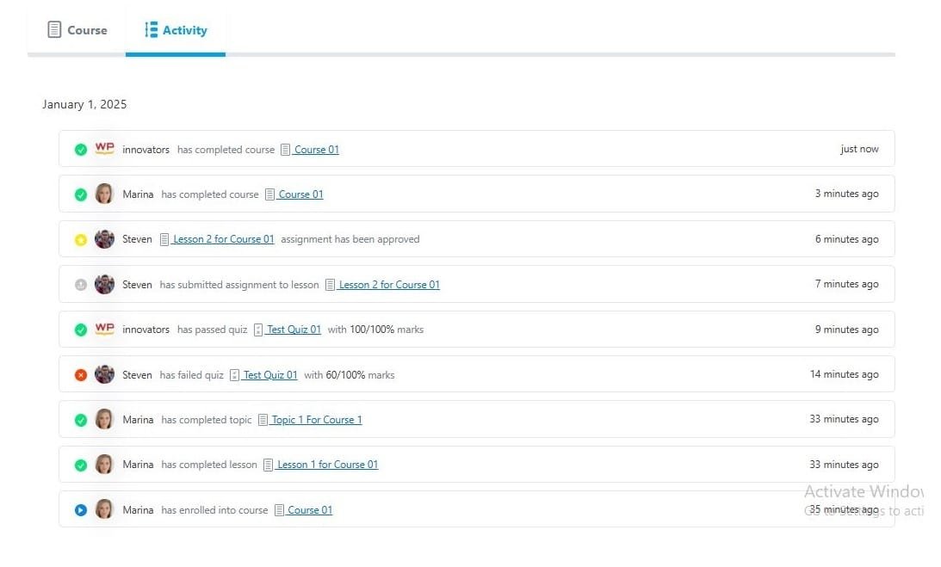941x567 pixels.
Task: Click document icon before Lesson 1 for Course 01
Action: coord(269,465)
